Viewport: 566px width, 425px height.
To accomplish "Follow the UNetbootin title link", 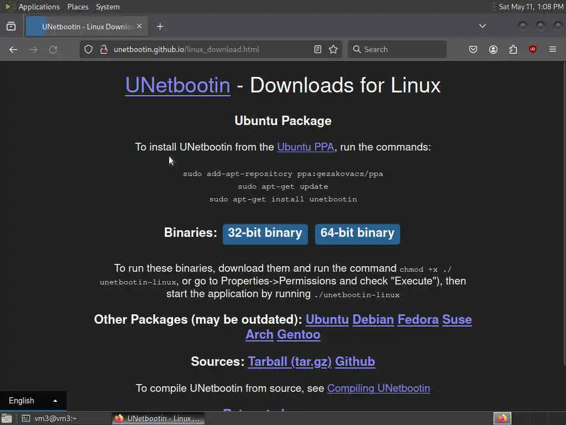I will pyautogui.click(x=177, y=86).
